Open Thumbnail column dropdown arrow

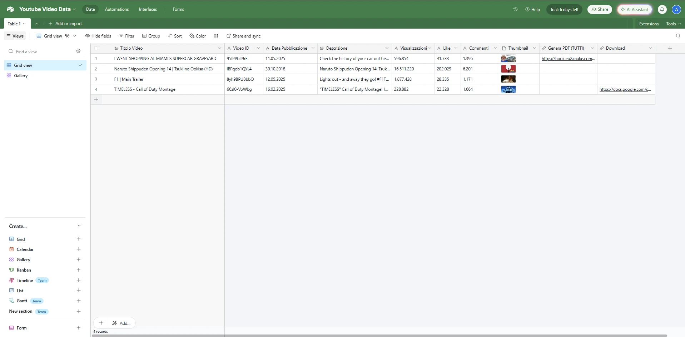pyautogui.click(x=534, y=48)
